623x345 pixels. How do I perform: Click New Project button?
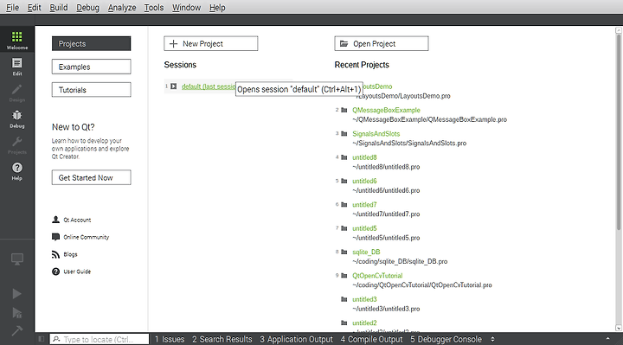point(210,44)
